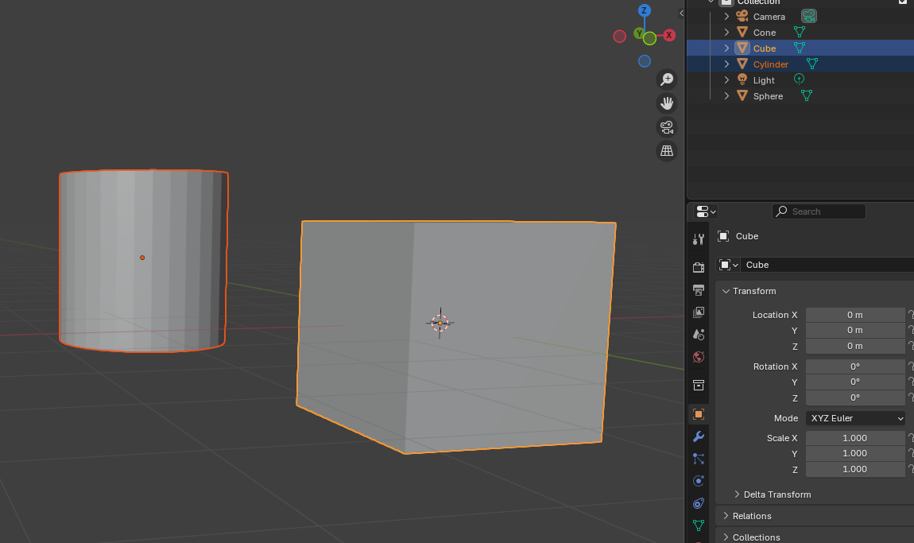
Task: Open the Object Constraints tab
Action: pos(699,502)
